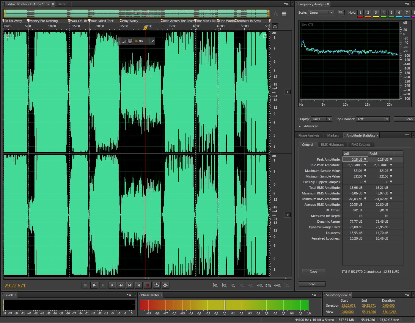Toggle the Right channel R button
The width and height of the screenshot is (415, 323).
tap(287, 215)
